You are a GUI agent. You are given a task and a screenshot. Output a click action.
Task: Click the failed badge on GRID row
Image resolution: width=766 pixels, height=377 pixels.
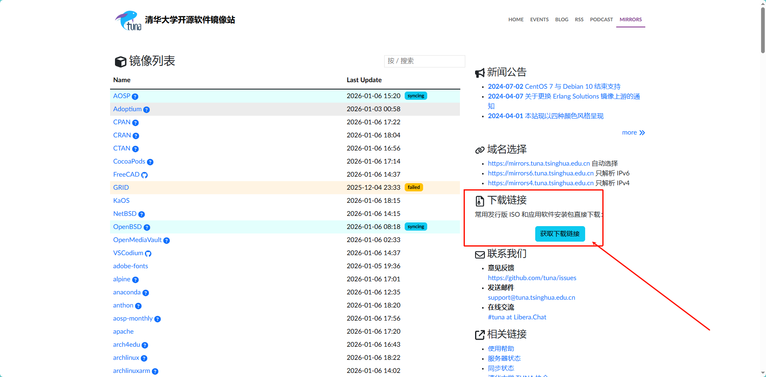(414, 187)
